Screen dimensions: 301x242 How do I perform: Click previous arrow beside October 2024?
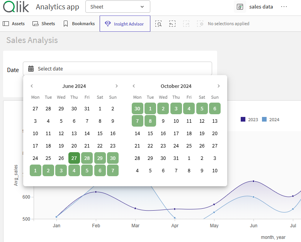tap(134, 86)
